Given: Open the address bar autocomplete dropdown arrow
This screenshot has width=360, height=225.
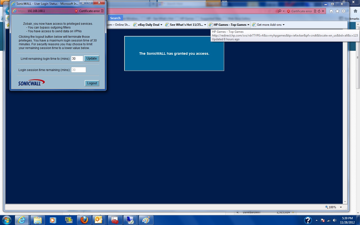Looking at the screenshot, I should coord(283,11).
